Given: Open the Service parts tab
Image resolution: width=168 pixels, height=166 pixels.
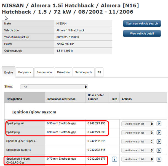Looking at the screenshot, I should pos(84,72).
